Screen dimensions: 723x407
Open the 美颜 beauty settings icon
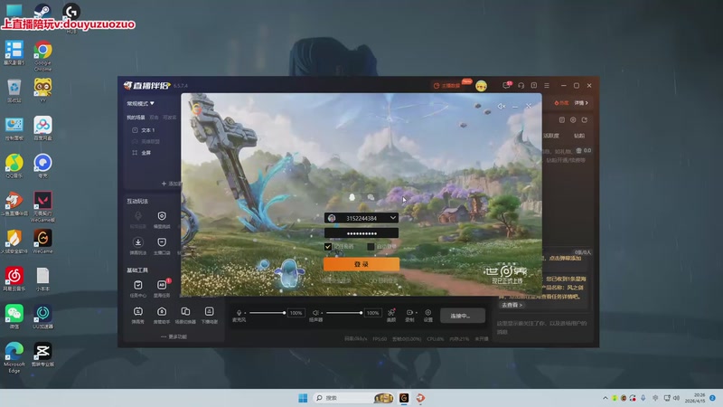point(391,312)
